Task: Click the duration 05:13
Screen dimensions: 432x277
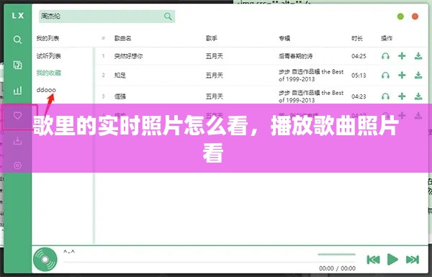Action: click(x=359, y=75)
